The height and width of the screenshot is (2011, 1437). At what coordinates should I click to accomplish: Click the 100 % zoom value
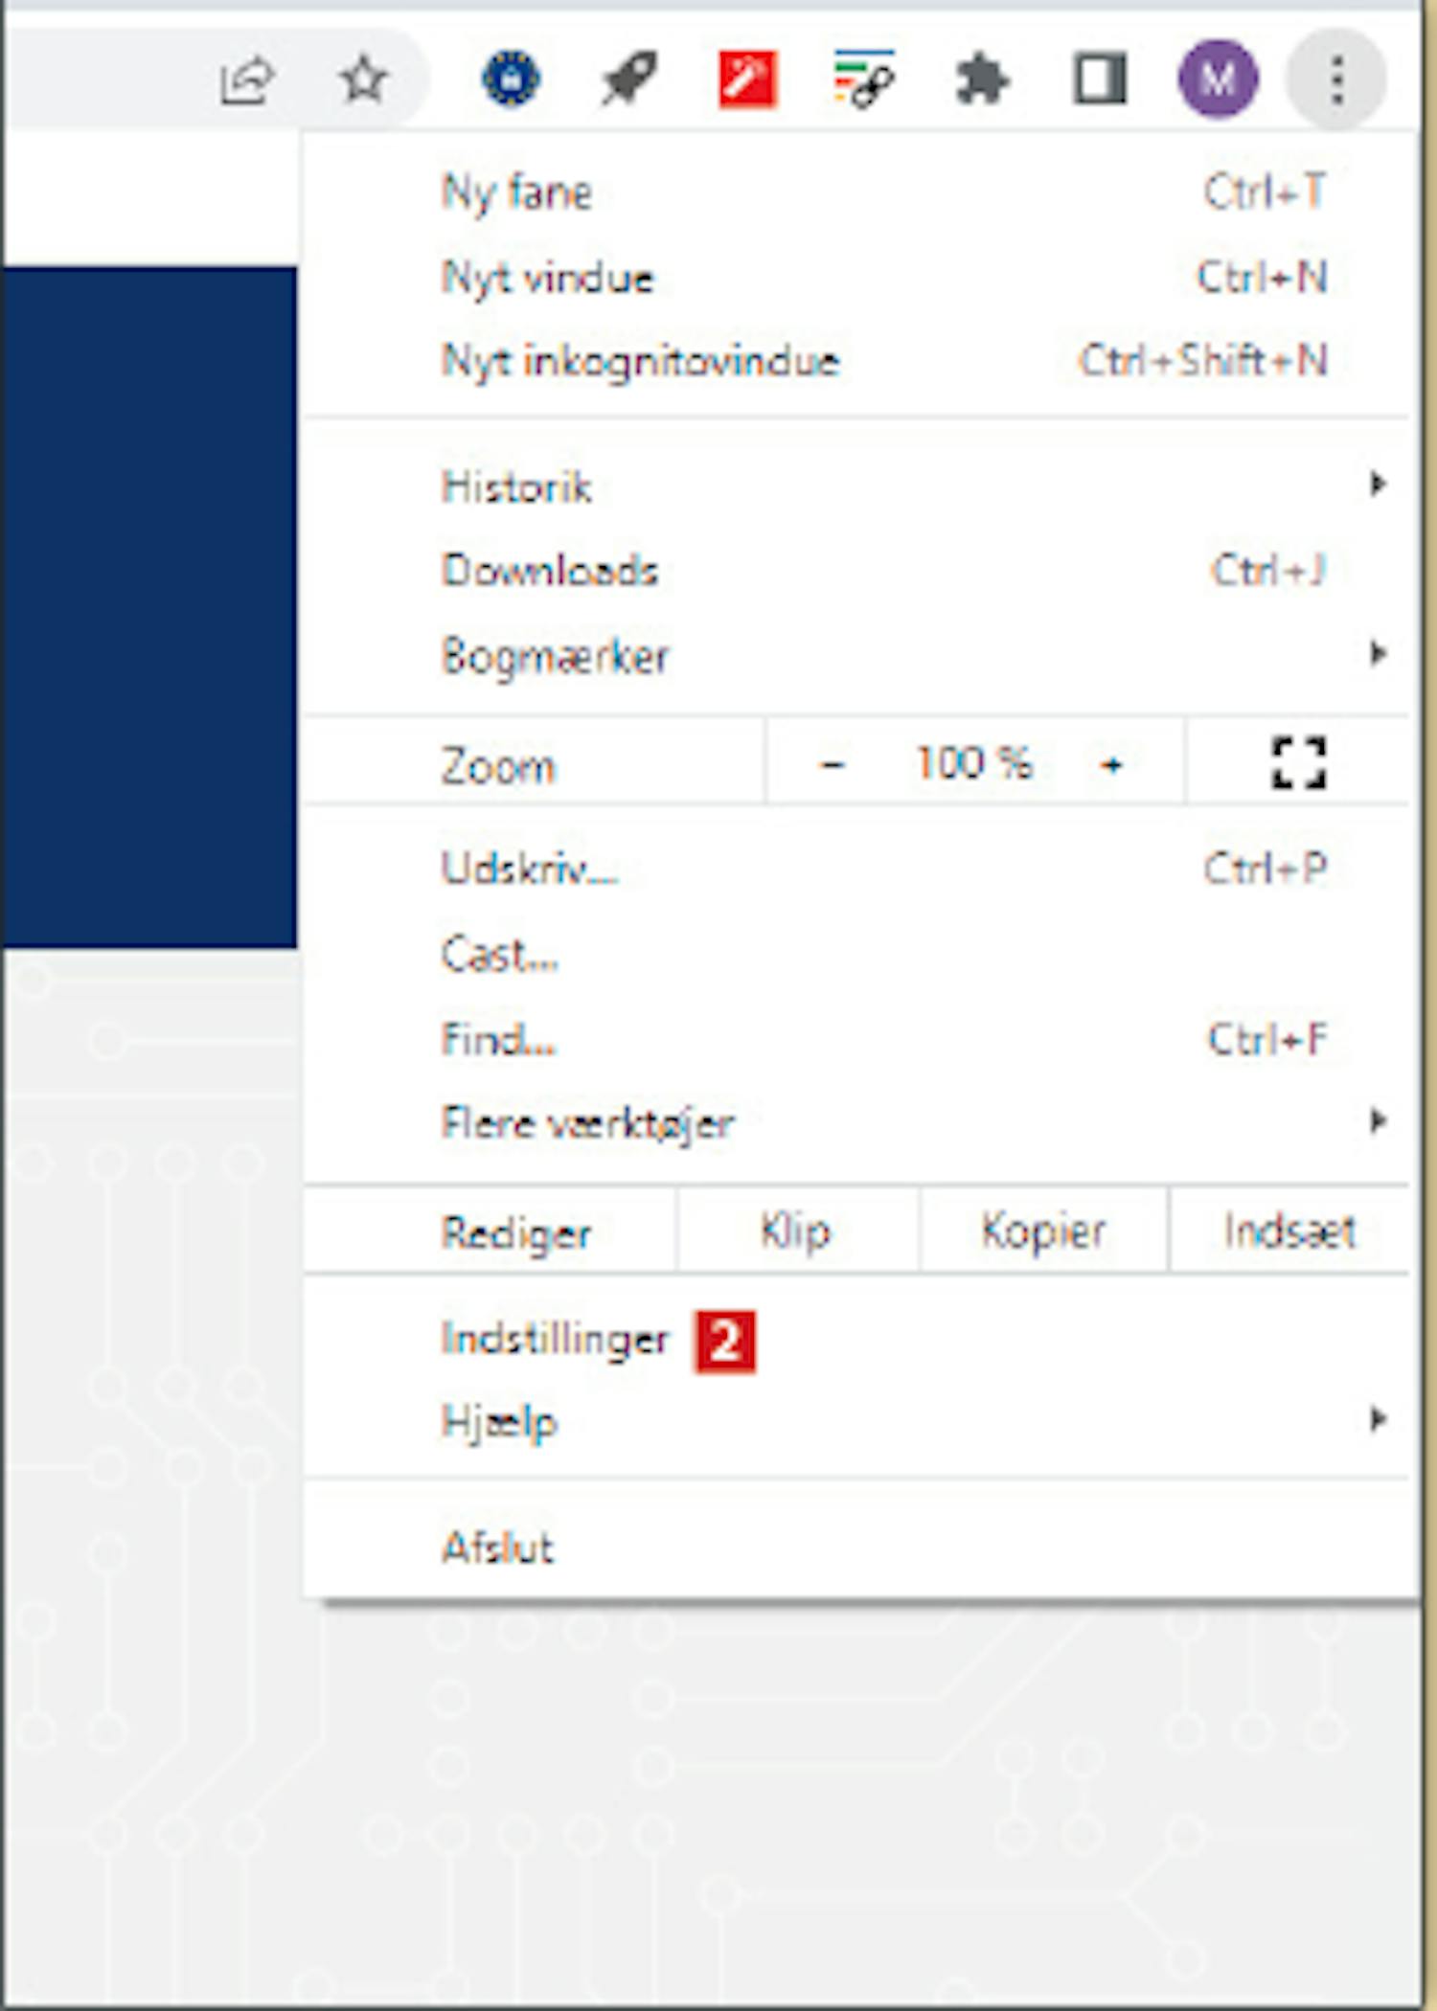973,763
